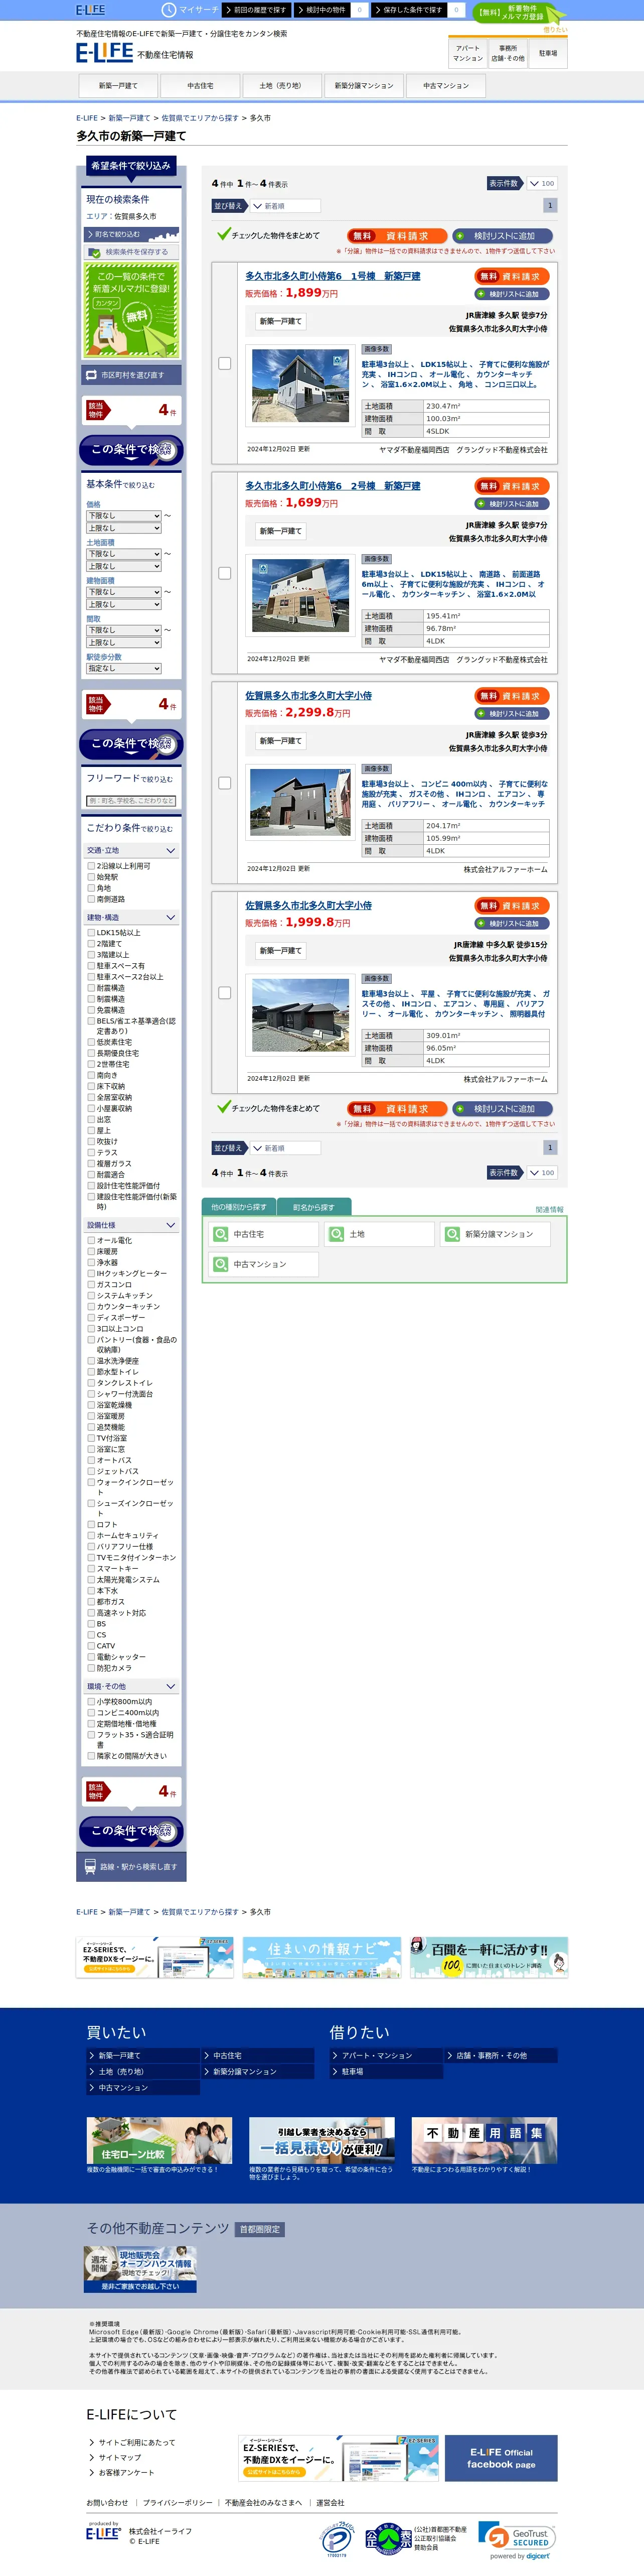Open 建物面積 下限なし dropdown

click(x=124, y=592)
